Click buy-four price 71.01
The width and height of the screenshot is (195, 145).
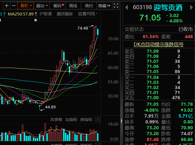(153, 93)
